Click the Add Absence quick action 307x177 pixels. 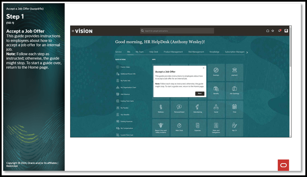coord(123,94)
